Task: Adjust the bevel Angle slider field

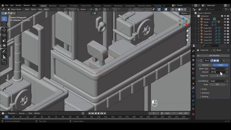Action: (218, 84)
